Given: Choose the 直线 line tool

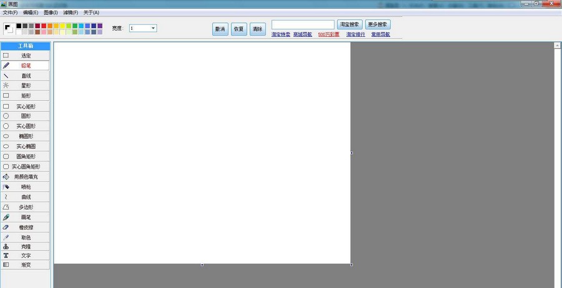Looking at the screenshot, I should 25,76.
